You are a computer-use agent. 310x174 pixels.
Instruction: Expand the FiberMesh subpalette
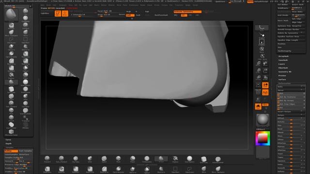(283, 68)
